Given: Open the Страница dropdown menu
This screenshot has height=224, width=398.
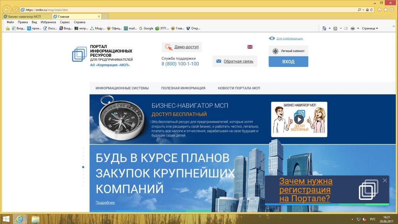Looking at the screenshot, I should click(370, 28).
